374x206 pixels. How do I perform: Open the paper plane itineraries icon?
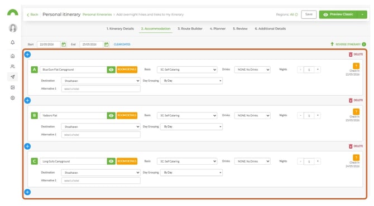pyautogui.click(x=13, y=77)
